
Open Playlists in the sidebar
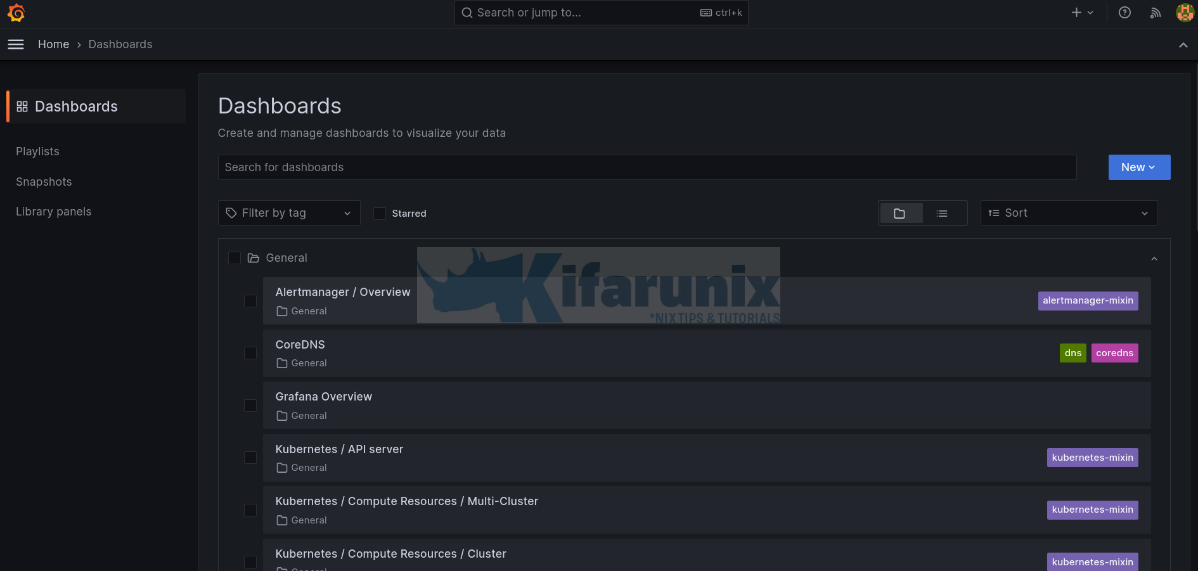[x=37, y=151]
